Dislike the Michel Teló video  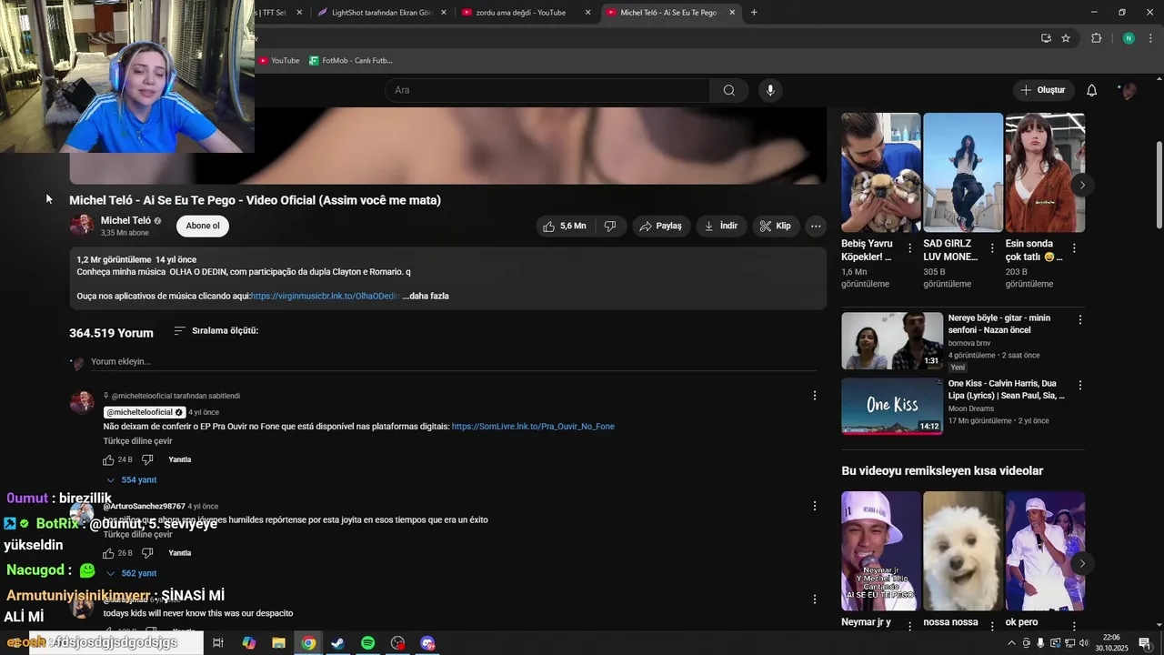pyautogui.click(x=610, y=226)
